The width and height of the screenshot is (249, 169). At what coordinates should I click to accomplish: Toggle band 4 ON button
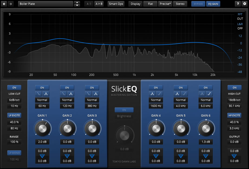point(156,87)
